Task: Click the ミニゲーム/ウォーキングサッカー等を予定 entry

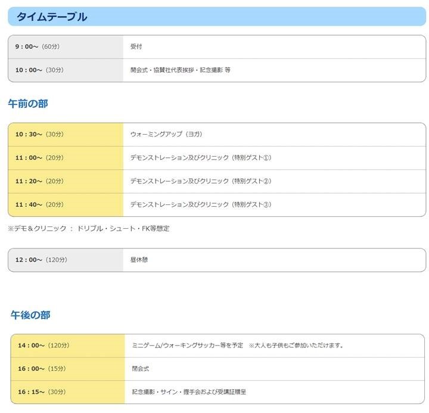Action: [x=188, y=345]
